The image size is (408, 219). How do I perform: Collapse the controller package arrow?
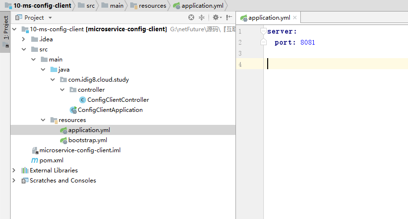point(62,90)
